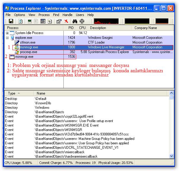Select the \KnownDlls directory handle
The width and height of the screenshot is (179, 171).
coord(87,103)
